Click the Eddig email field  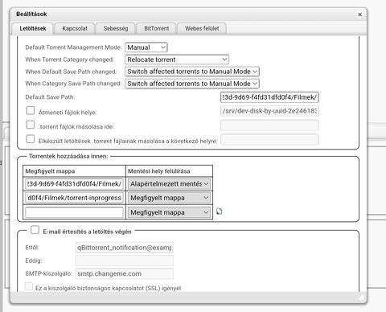pyautogui.click(x=125, y=261)
